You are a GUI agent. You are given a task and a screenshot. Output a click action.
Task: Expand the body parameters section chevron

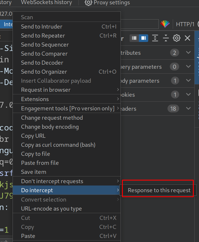click(188, 80)
